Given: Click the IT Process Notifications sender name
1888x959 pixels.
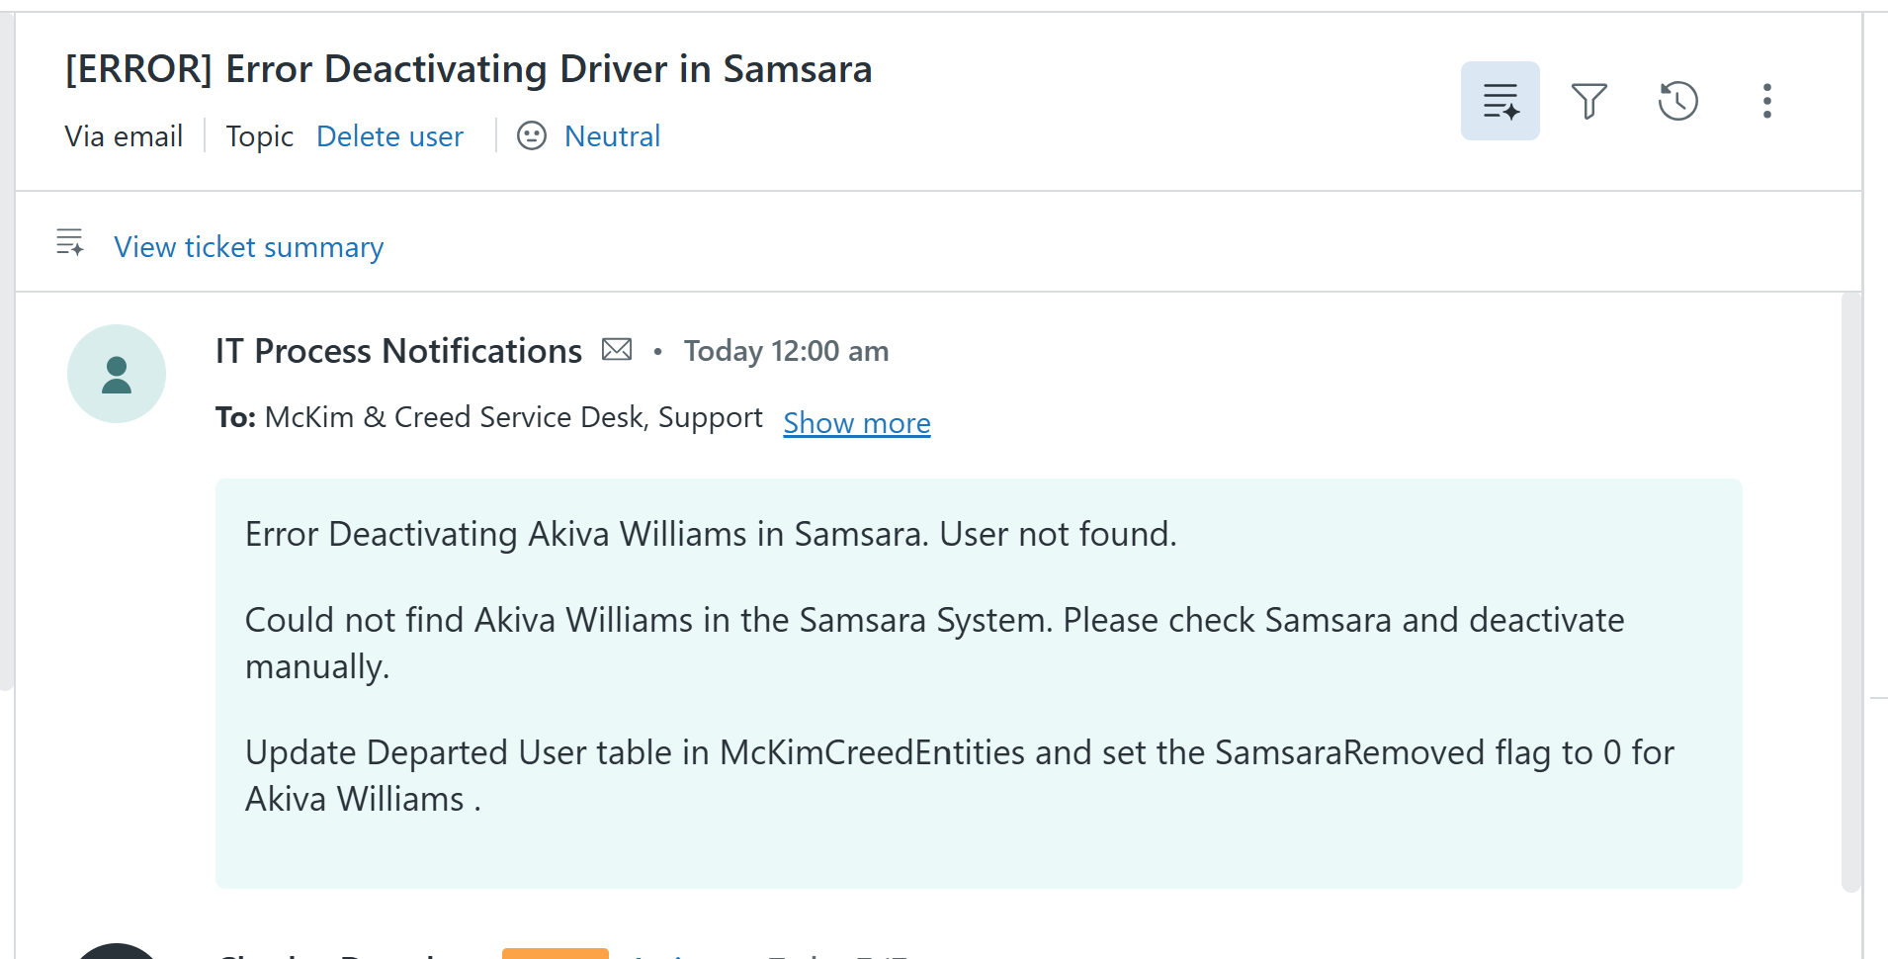Looking at the screenshot, I should click(398, 351).
